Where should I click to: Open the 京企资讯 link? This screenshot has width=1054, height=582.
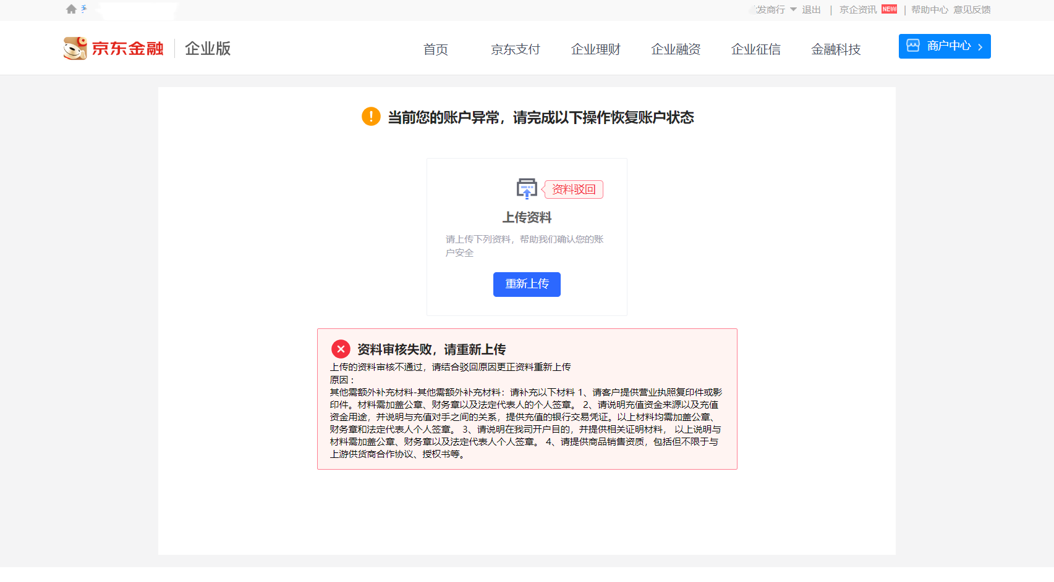857,10
